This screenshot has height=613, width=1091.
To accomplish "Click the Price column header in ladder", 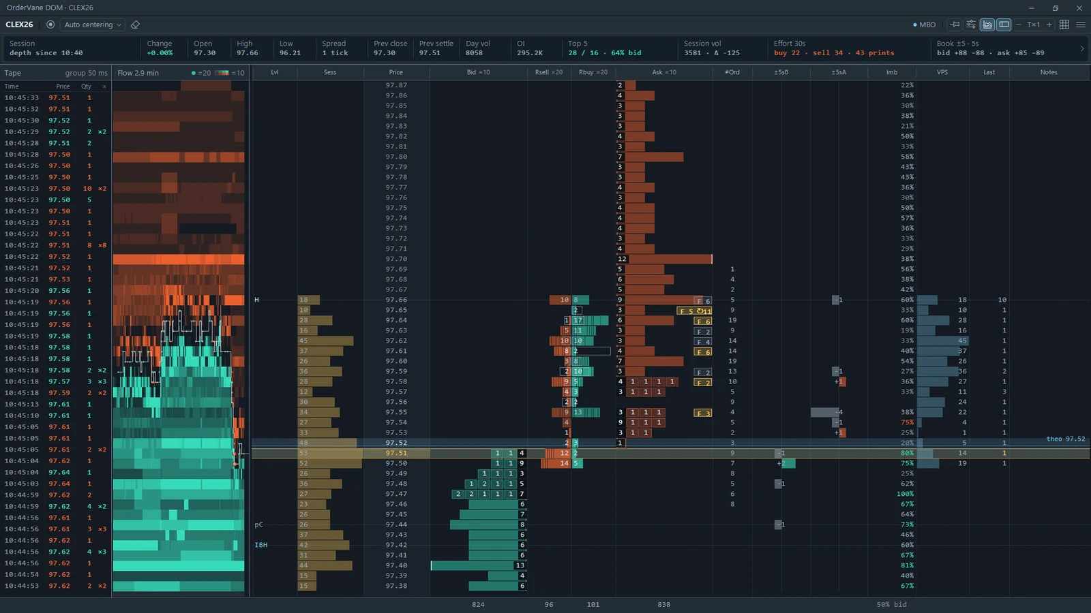I will 396,72.
